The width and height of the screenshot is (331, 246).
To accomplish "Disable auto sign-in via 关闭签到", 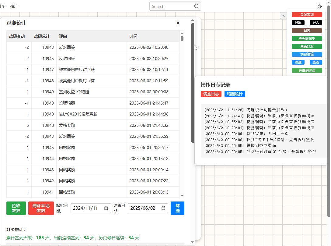I will 307,14.
